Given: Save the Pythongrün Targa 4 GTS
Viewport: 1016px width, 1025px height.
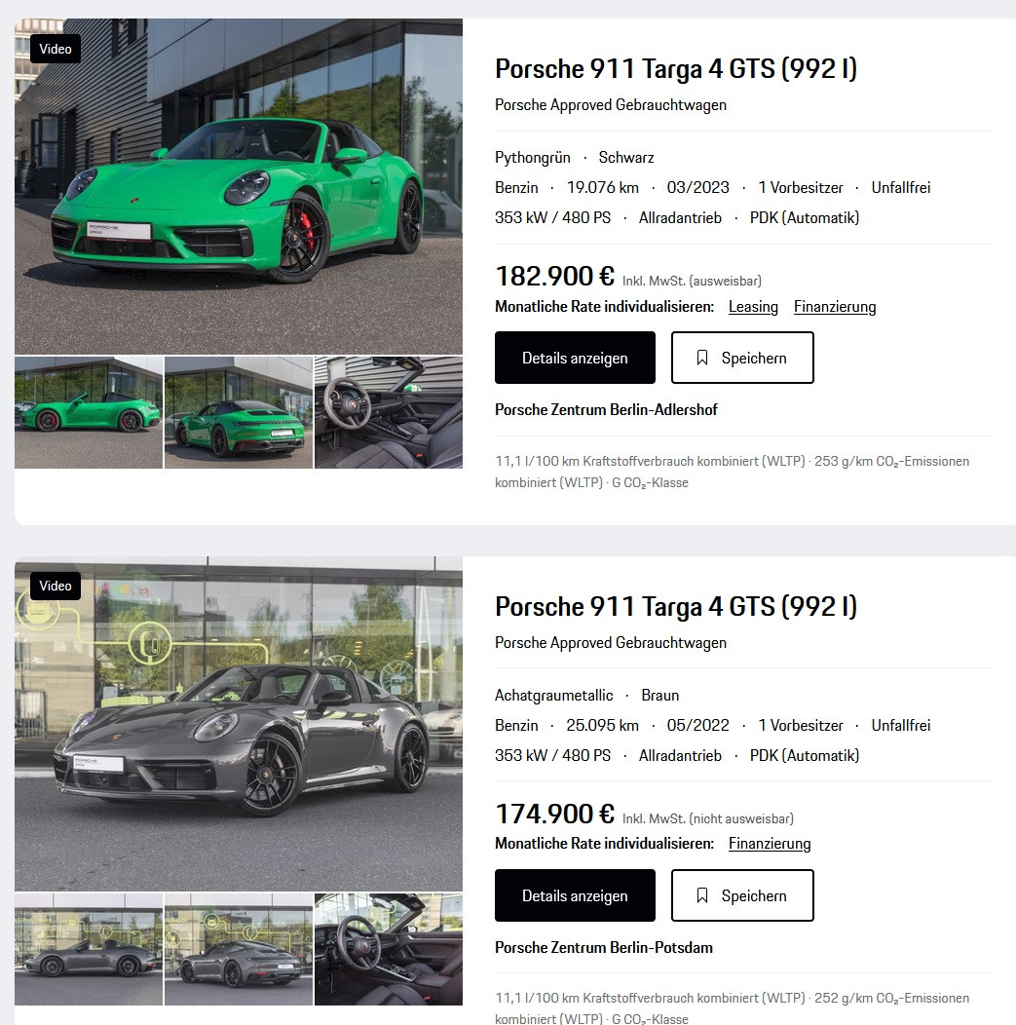Looking at the screenshot, I should point(742,358).
